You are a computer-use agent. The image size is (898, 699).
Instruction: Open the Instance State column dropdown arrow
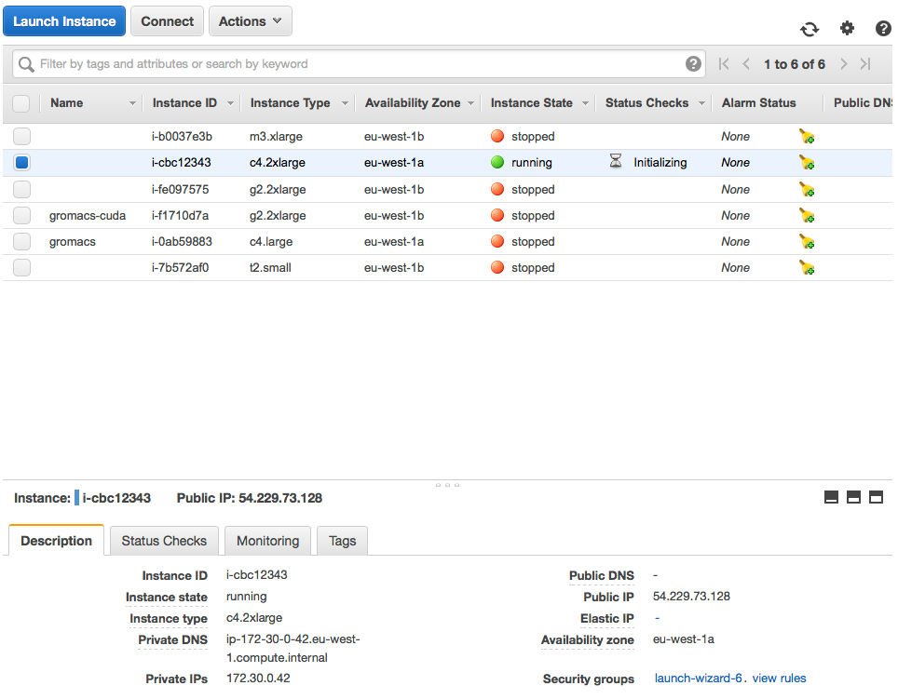click(x=585, y=103)
